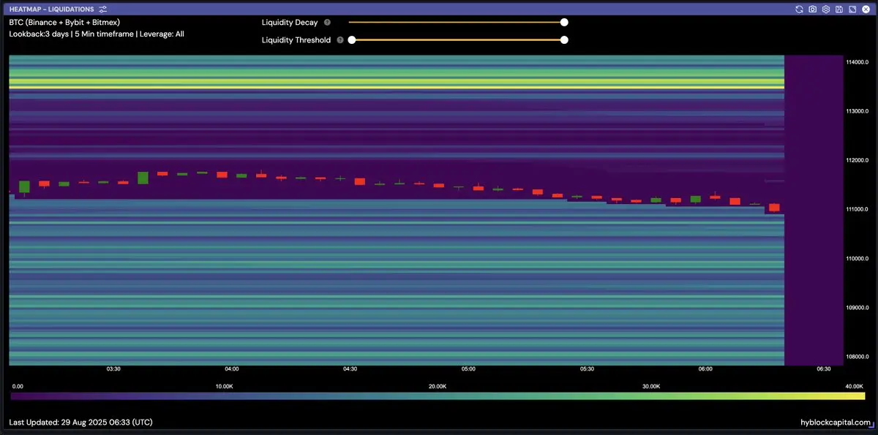The height and width of the screenshot is (435, 878).
Task: Open the hyblockcapital.com link
Action: [836, 423]
